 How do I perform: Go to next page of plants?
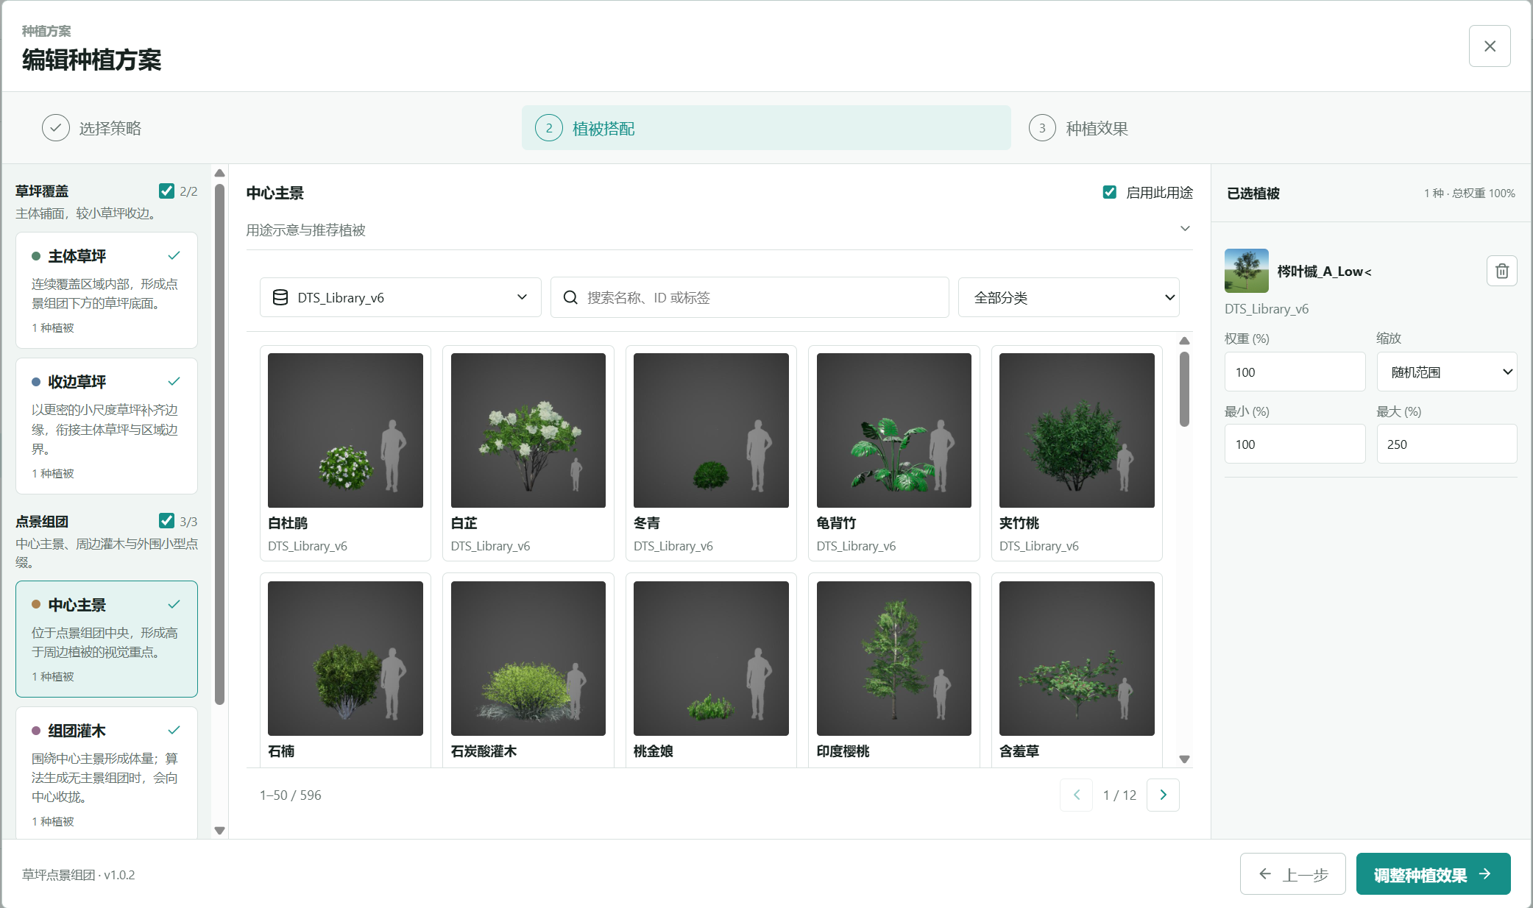tap(1163, 795)
